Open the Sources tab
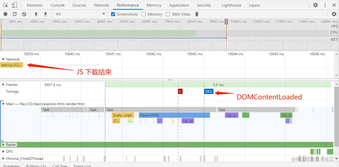This screenshot has width=339, height=167. pyautogui.click(x=79, y=5)
